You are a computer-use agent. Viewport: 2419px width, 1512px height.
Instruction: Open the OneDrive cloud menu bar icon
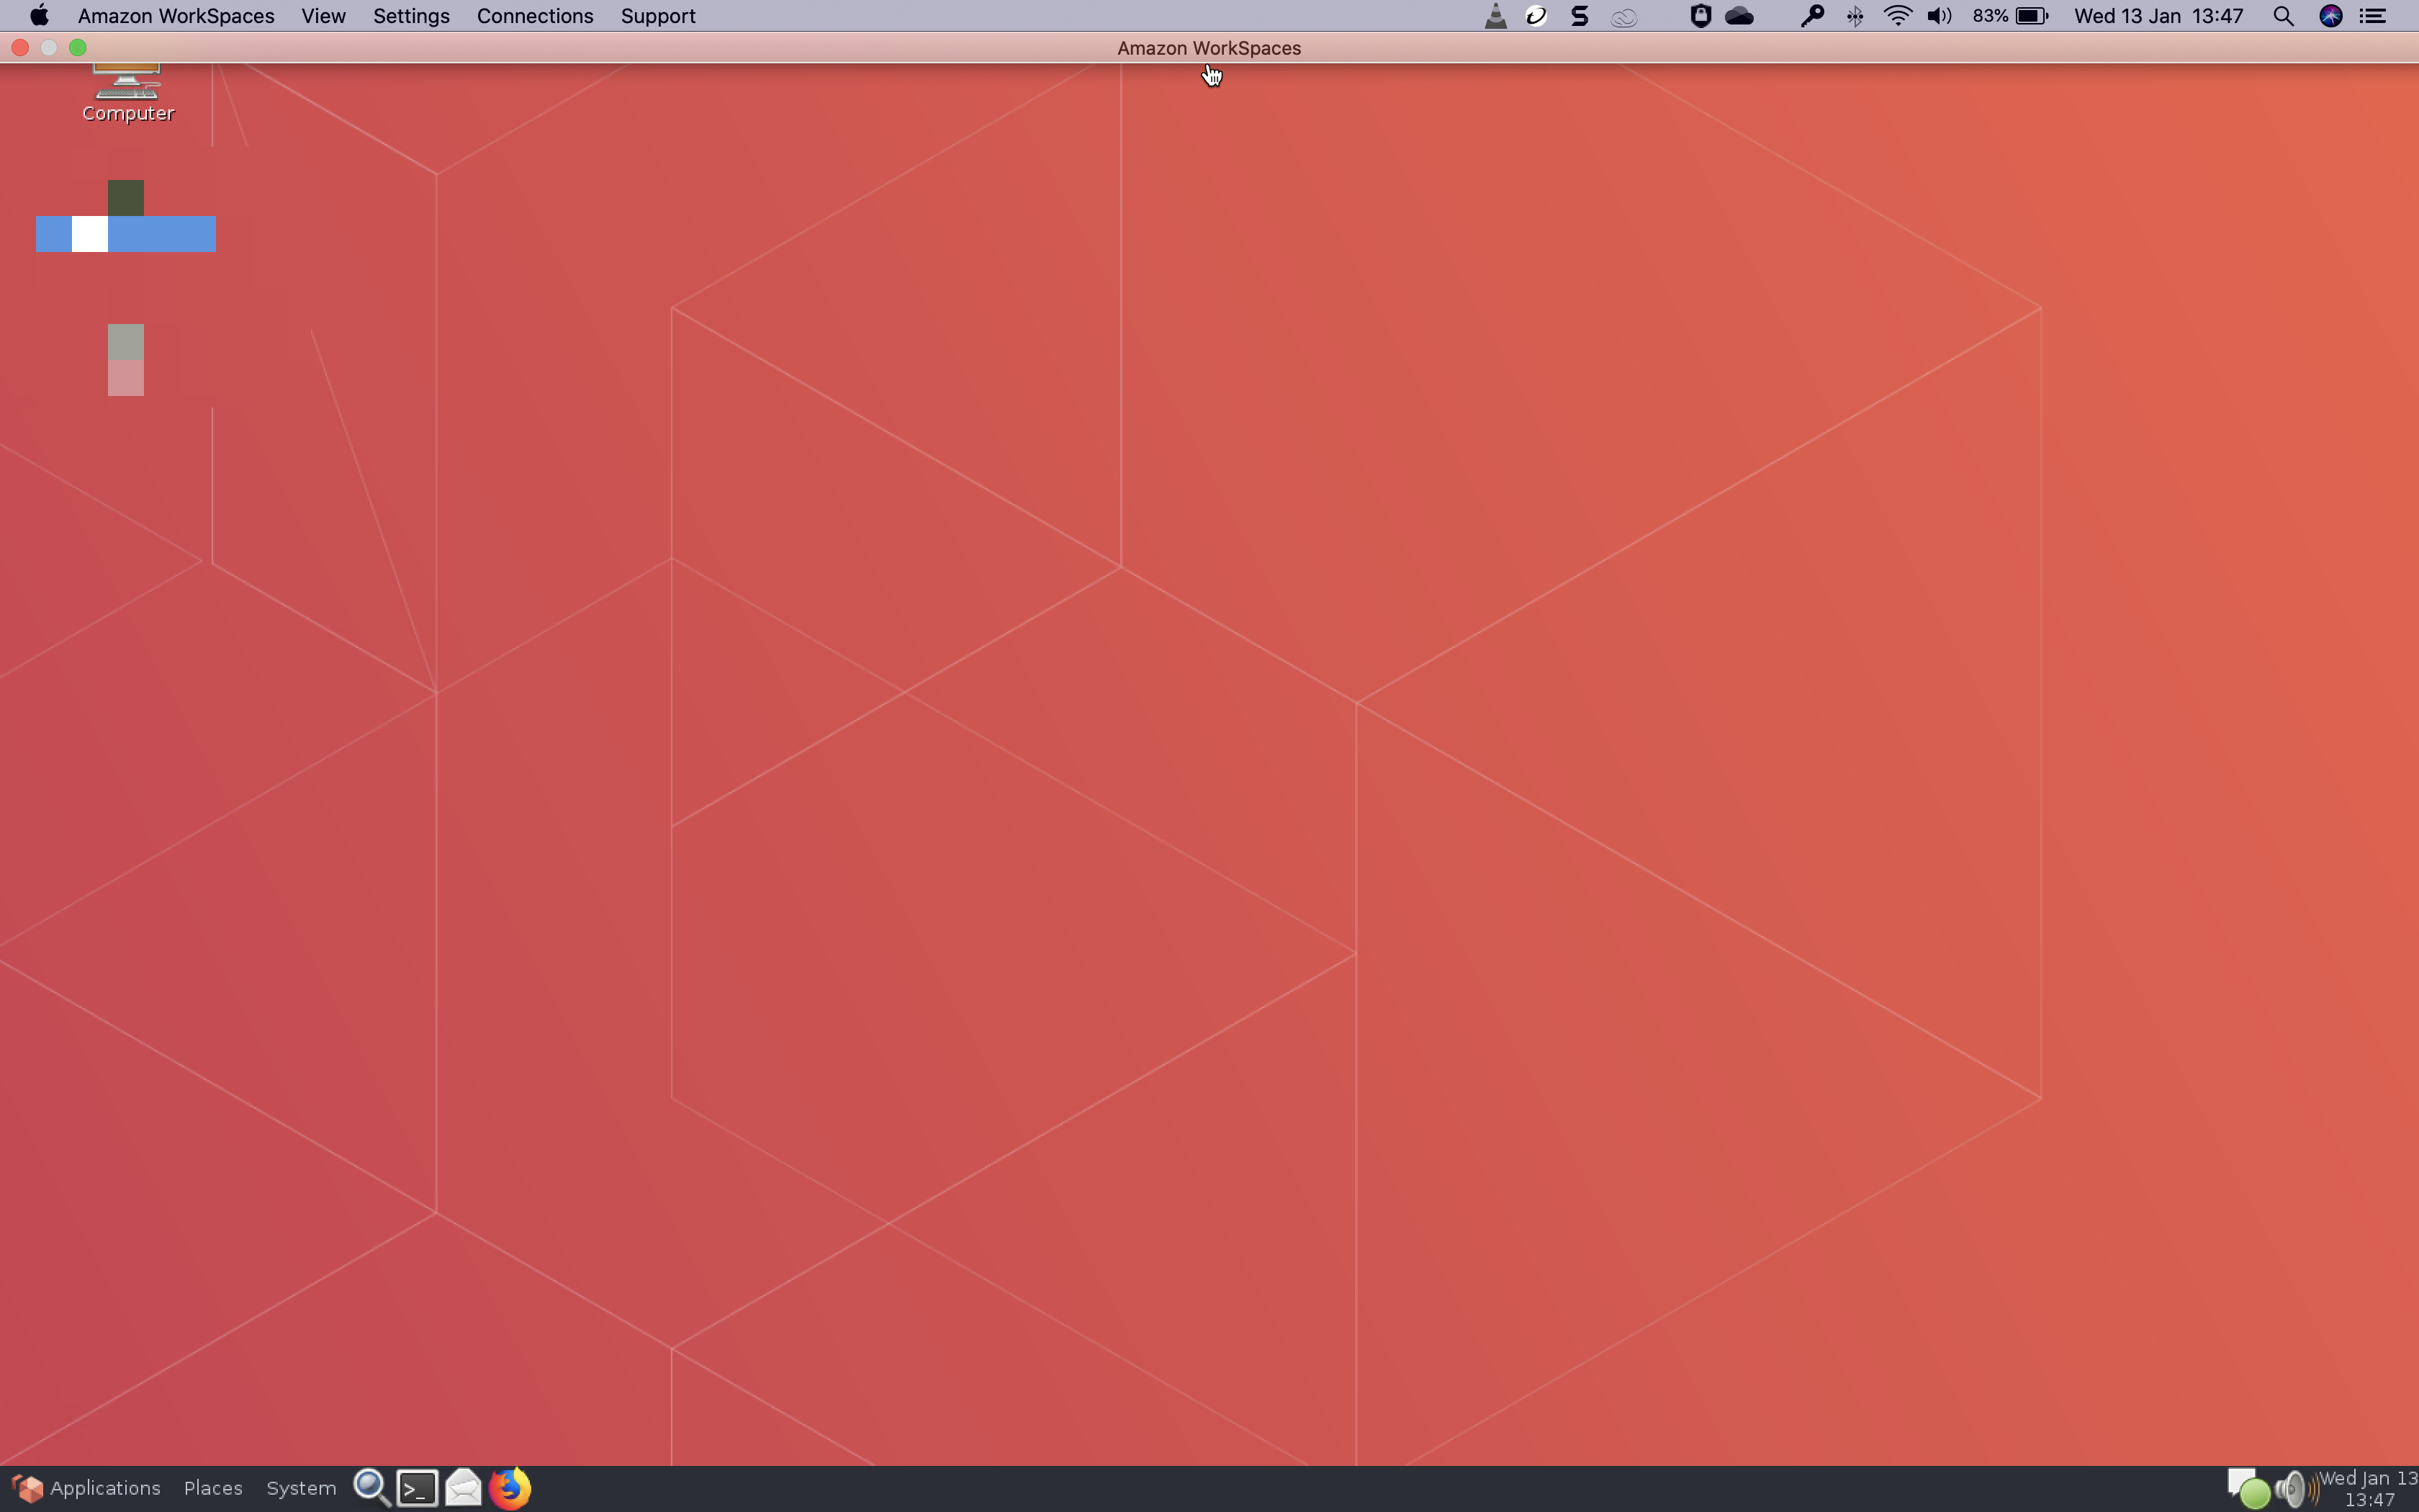(x=1740, y=16)
